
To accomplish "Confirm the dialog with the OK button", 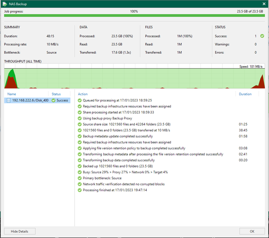I will 252,231.
